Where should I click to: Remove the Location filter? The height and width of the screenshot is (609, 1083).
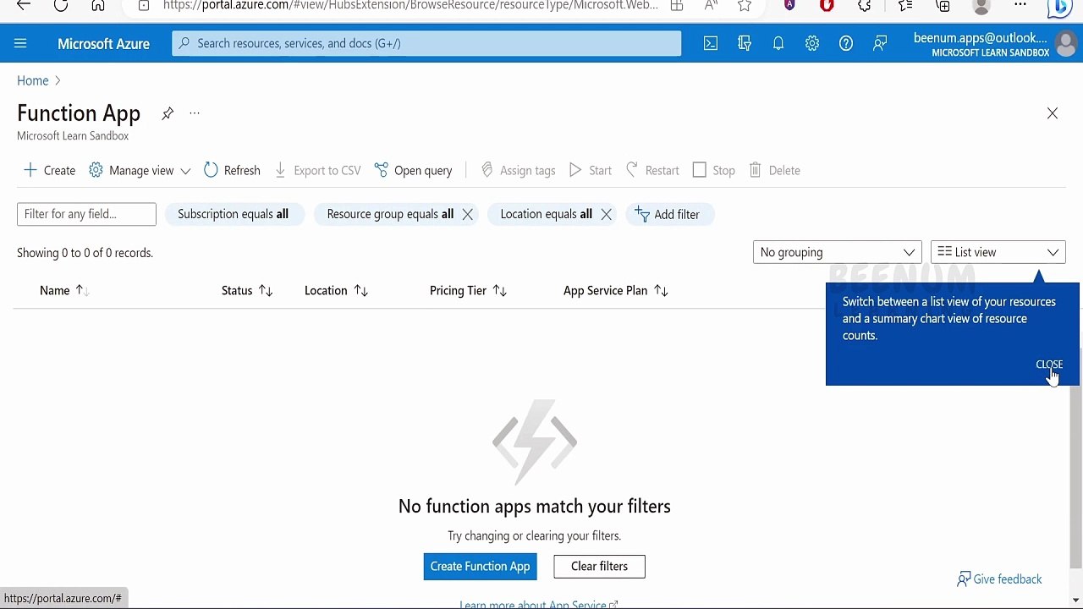(606, 214)
